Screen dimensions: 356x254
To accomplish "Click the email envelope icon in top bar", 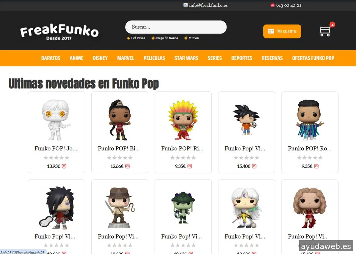I will click(x=186, y=5).
